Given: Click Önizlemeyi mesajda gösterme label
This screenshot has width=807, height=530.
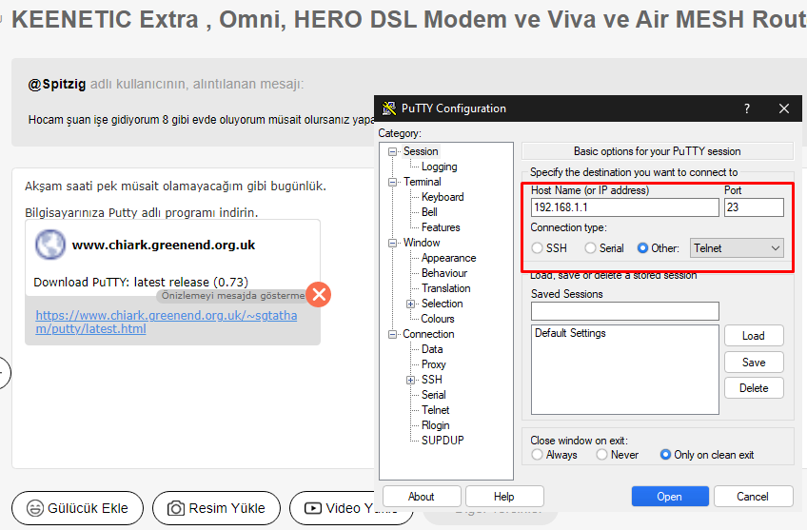Looking at the screenshot, I should (232, 295).
